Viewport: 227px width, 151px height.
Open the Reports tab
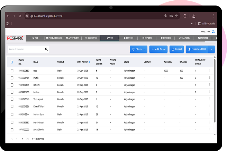point(147,38)
